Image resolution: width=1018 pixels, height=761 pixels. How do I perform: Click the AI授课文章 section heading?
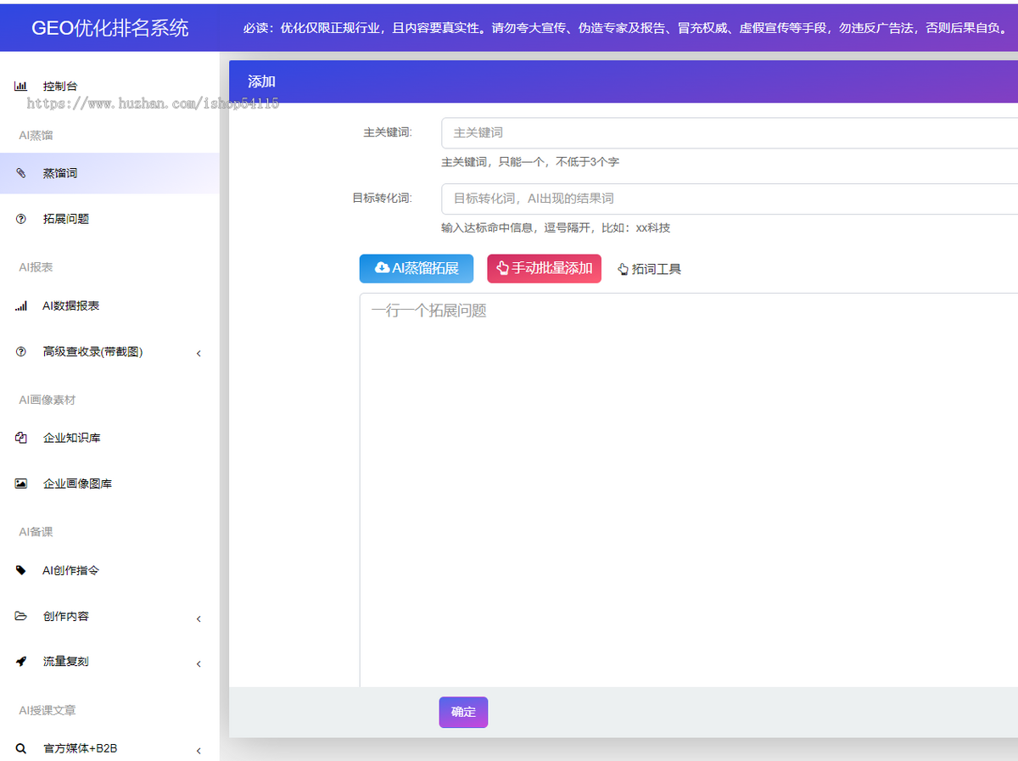(48, 710)
